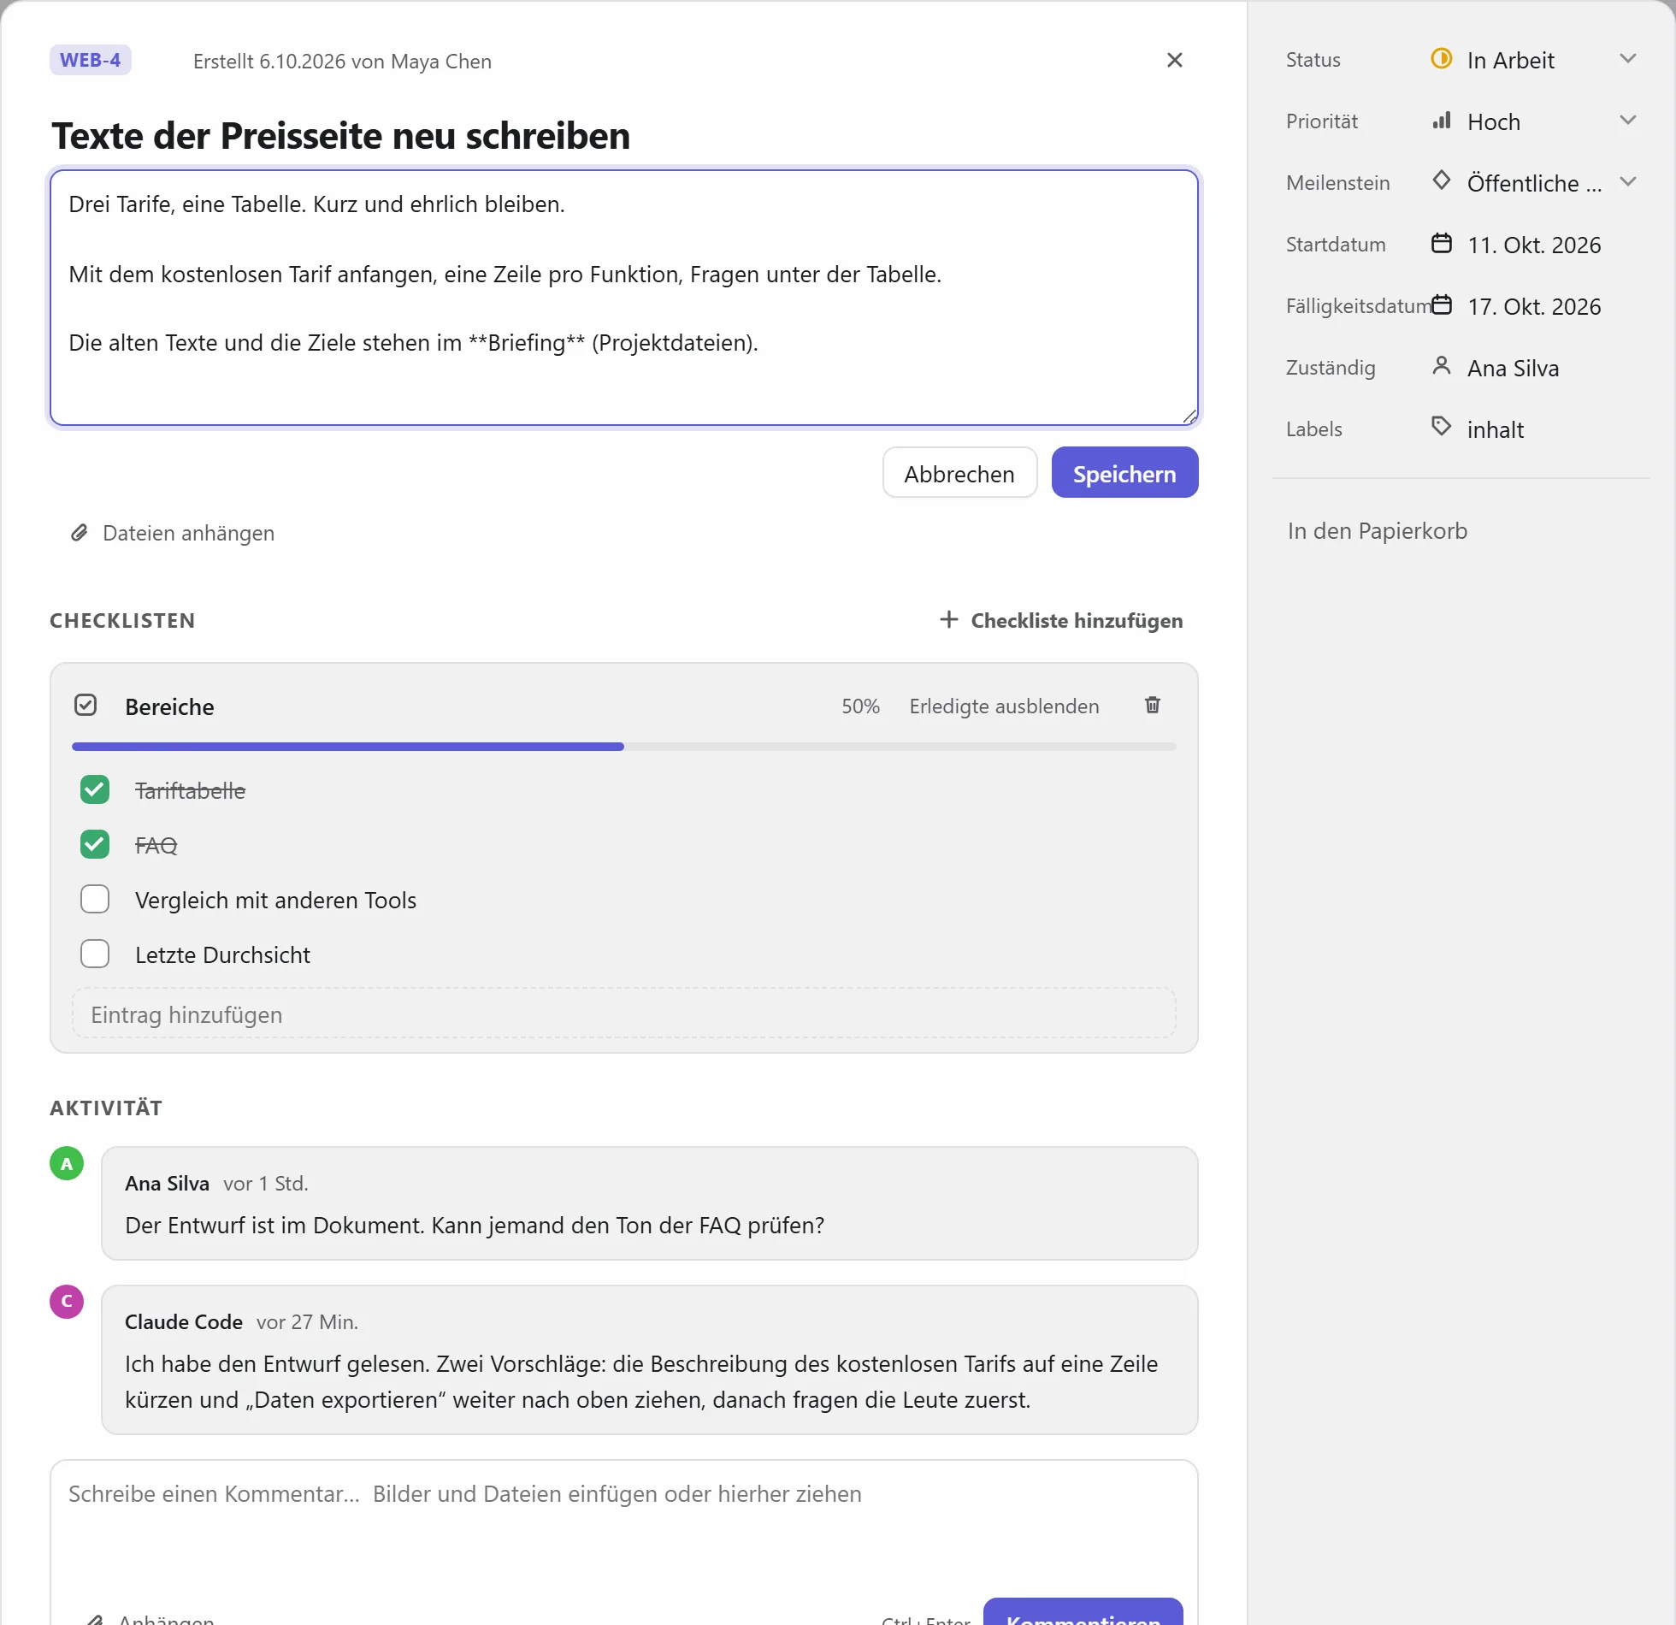Click the Bereiche progress bar
Viewport: 1676px width, 1625px height.
pos(624,747)
